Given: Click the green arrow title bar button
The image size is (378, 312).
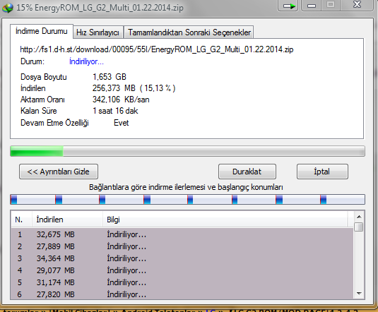Looking at the screenshot, I should coord(288,6).
